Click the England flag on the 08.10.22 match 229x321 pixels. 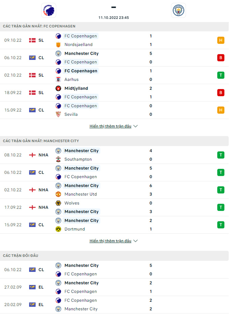(x=32, y=155)
